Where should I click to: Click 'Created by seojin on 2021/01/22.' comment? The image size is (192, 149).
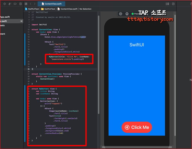tap(53, 17)
